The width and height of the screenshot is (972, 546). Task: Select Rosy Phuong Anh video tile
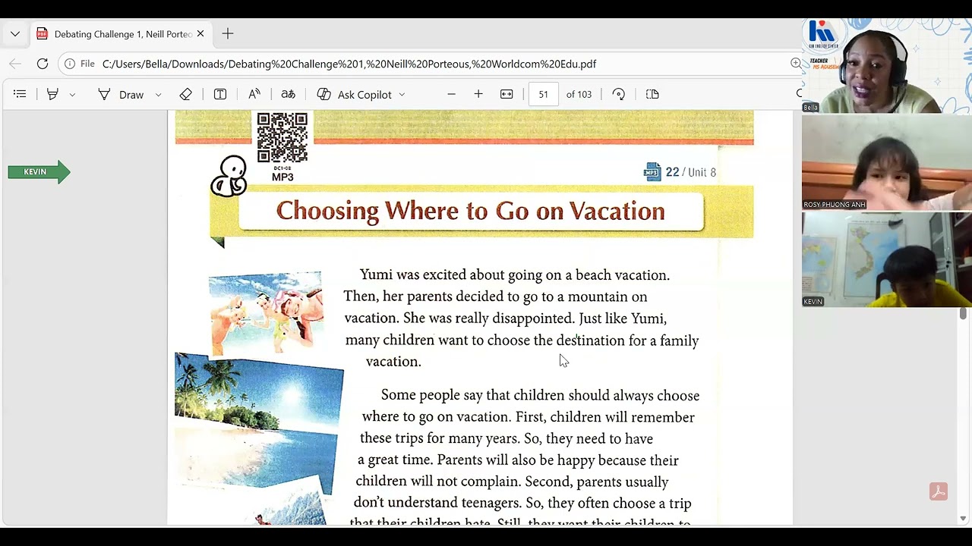(887, 163)
